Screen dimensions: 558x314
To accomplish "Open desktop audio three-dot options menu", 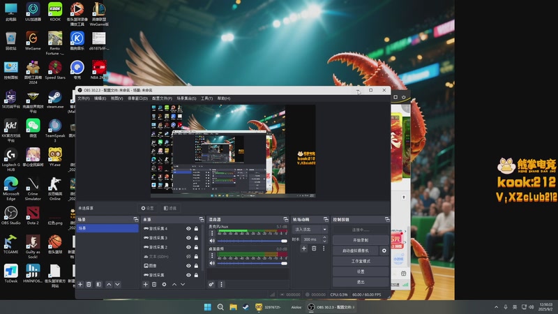I will pos(212,255).
